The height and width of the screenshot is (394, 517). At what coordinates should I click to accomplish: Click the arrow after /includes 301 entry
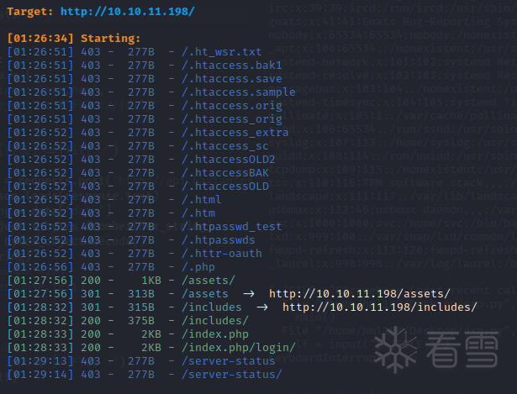tap(262, 307)
